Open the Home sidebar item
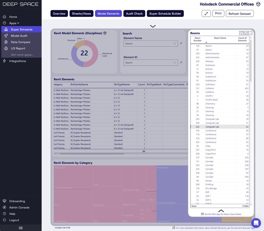This screenshot has height=231, width=264. coord(13,17)
